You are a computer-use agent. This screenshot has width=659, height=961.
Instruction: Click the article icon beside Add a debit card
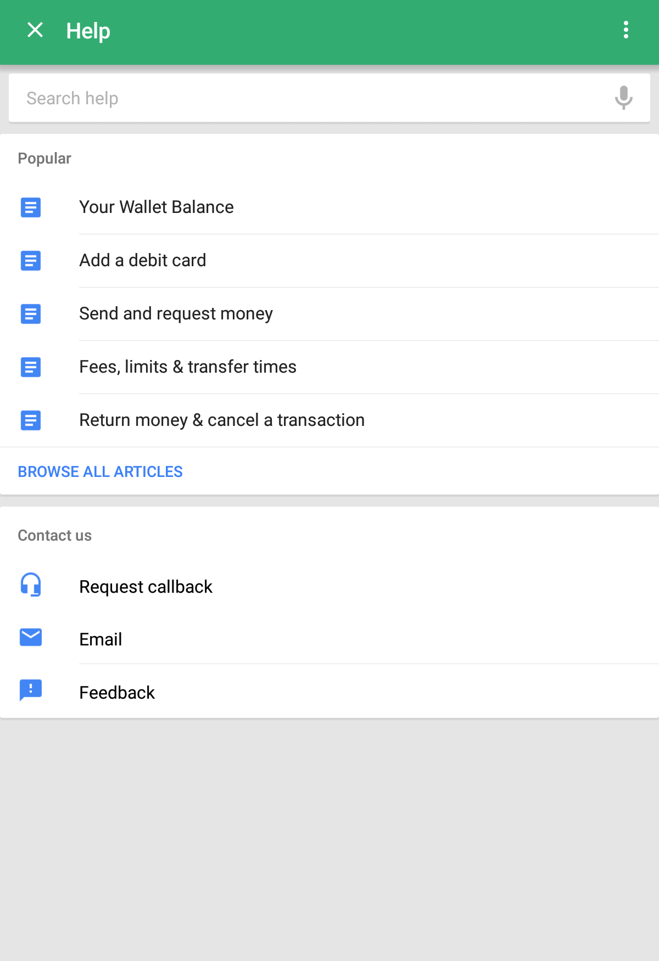click(31, 261)
